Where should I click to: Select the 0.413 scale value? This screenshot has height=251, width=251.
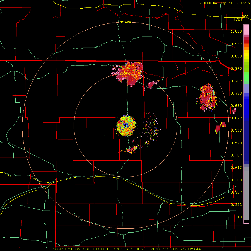click(x=236, y=168)
